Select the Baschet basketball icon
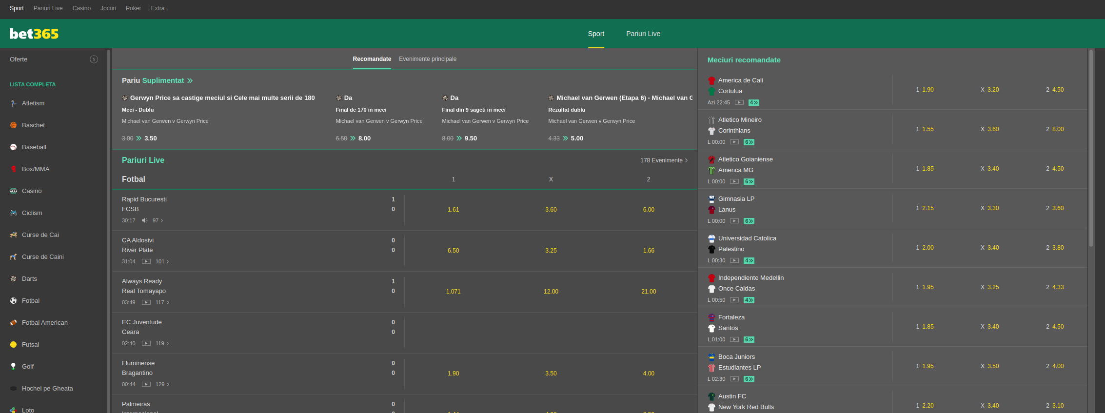Viewport: 1105px width, 413px height. pos(14,125)
